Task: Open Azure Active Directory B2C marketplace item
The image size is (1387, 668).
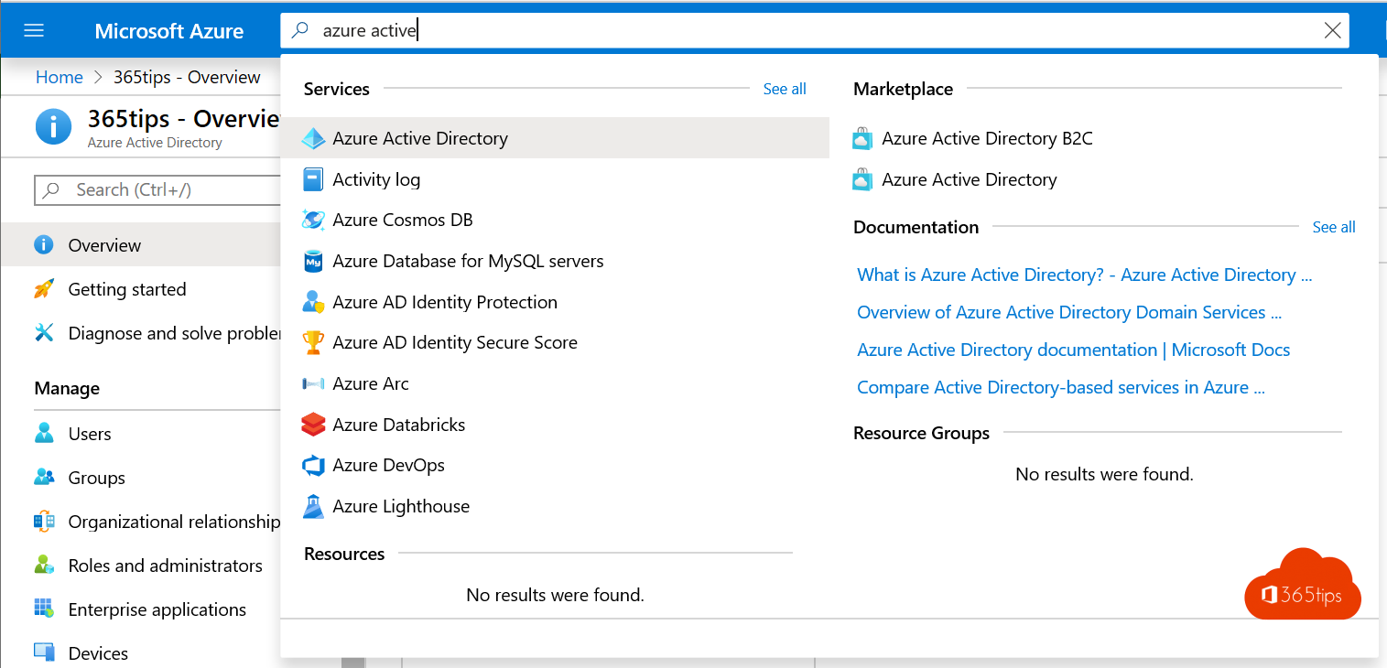Action: (987, 139)
